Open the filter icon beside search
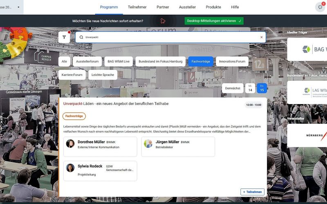 coord(64,37)
